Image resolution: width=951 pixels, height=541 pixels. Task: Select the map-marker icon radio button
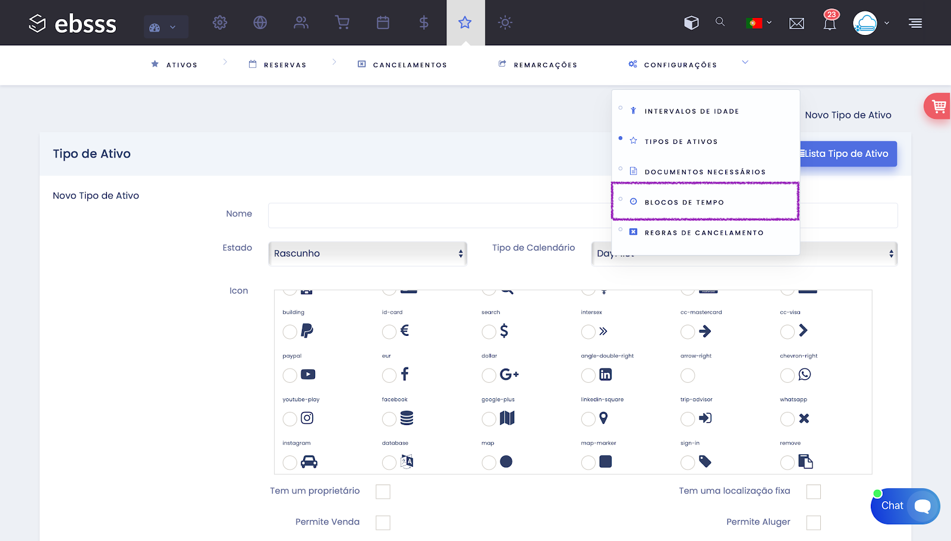click(x=588, y=419)
